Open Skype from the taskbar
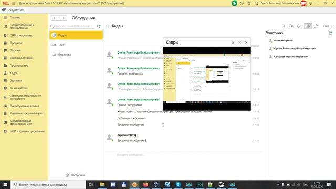 point(178,184)
